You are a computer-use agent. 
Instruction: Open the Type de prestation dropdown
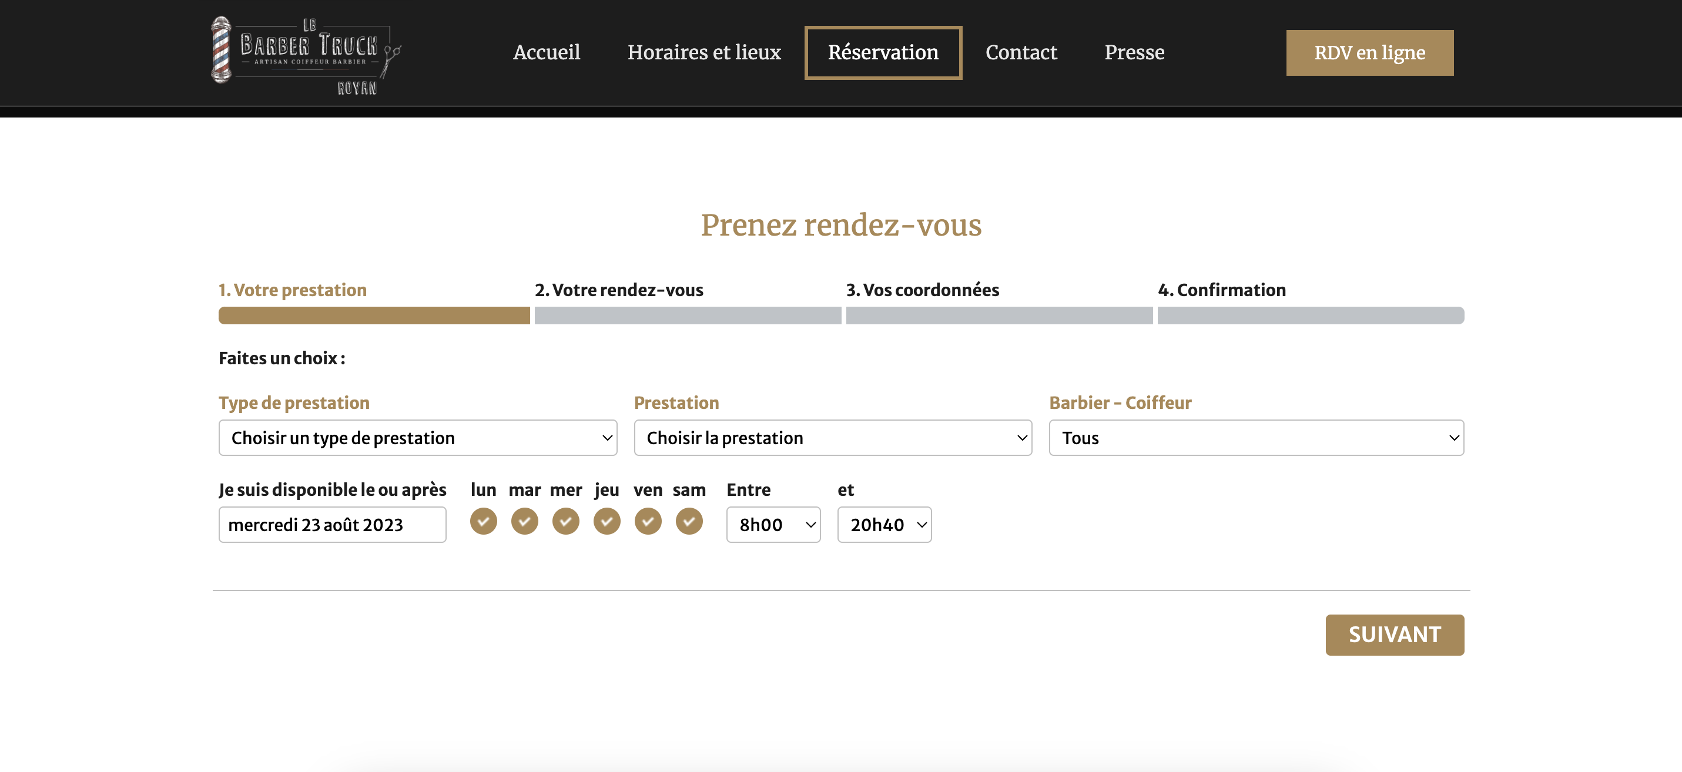417,437
